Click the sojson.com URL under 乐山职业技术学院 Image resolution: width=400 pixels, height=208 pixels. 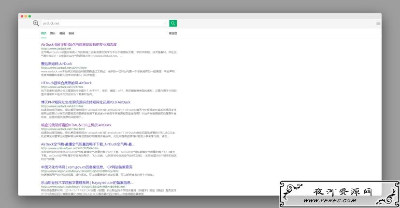[83, 187]
